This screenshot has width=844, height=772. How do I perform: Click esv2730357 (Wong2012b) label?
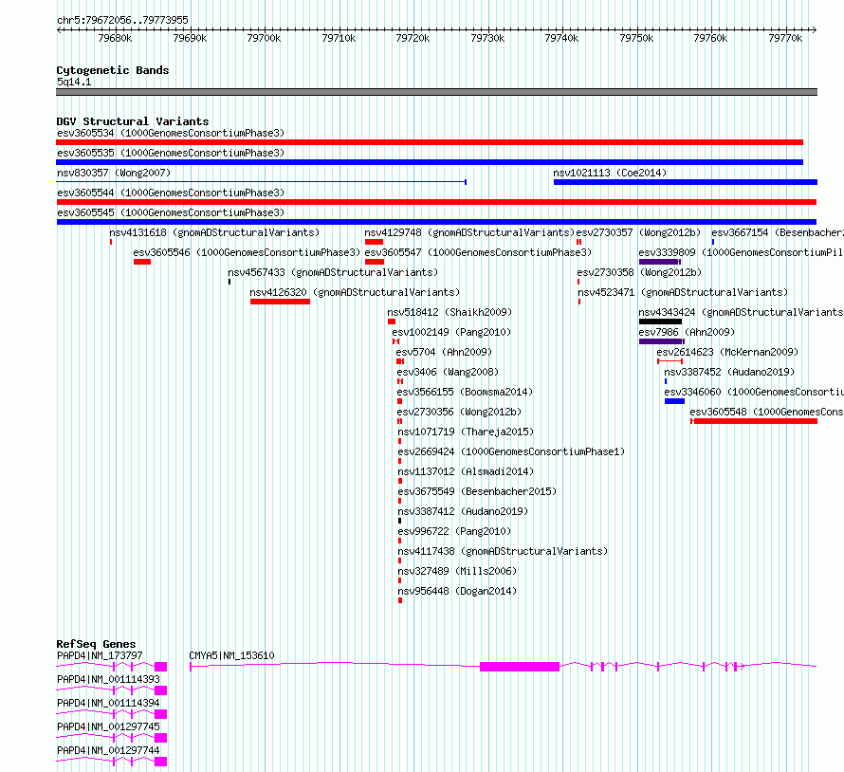pos(638,232)
